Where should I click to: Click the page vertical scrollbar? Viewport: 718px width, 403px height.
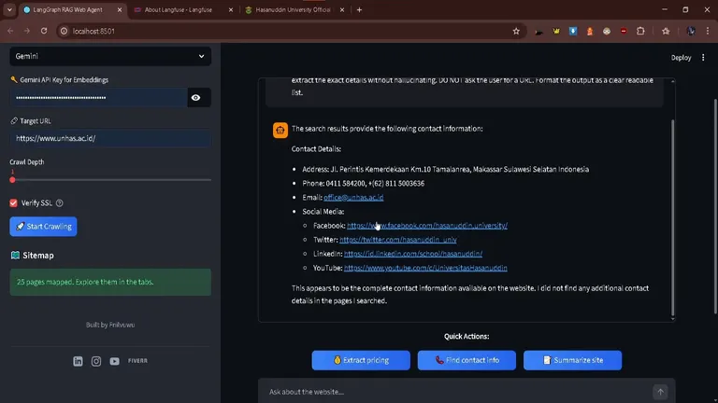(x=715, y=205)
